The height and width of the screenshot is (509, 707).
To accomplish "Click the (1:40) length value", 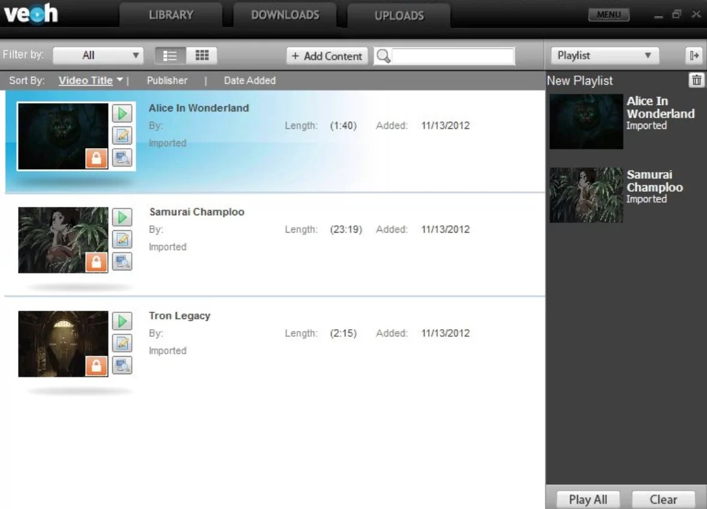I will 343,125.
